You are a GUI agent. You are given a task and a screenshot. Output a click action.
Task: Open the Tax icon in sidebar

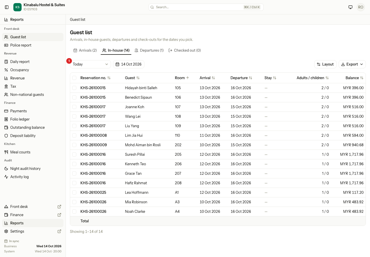[6, 86]
